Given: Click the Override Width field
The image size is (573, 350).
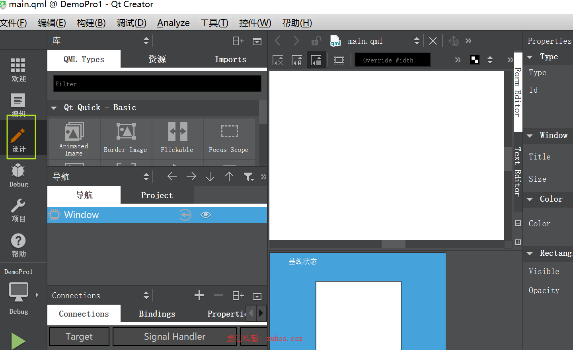Looking at the screenshot, I should [x=392, y=60].
